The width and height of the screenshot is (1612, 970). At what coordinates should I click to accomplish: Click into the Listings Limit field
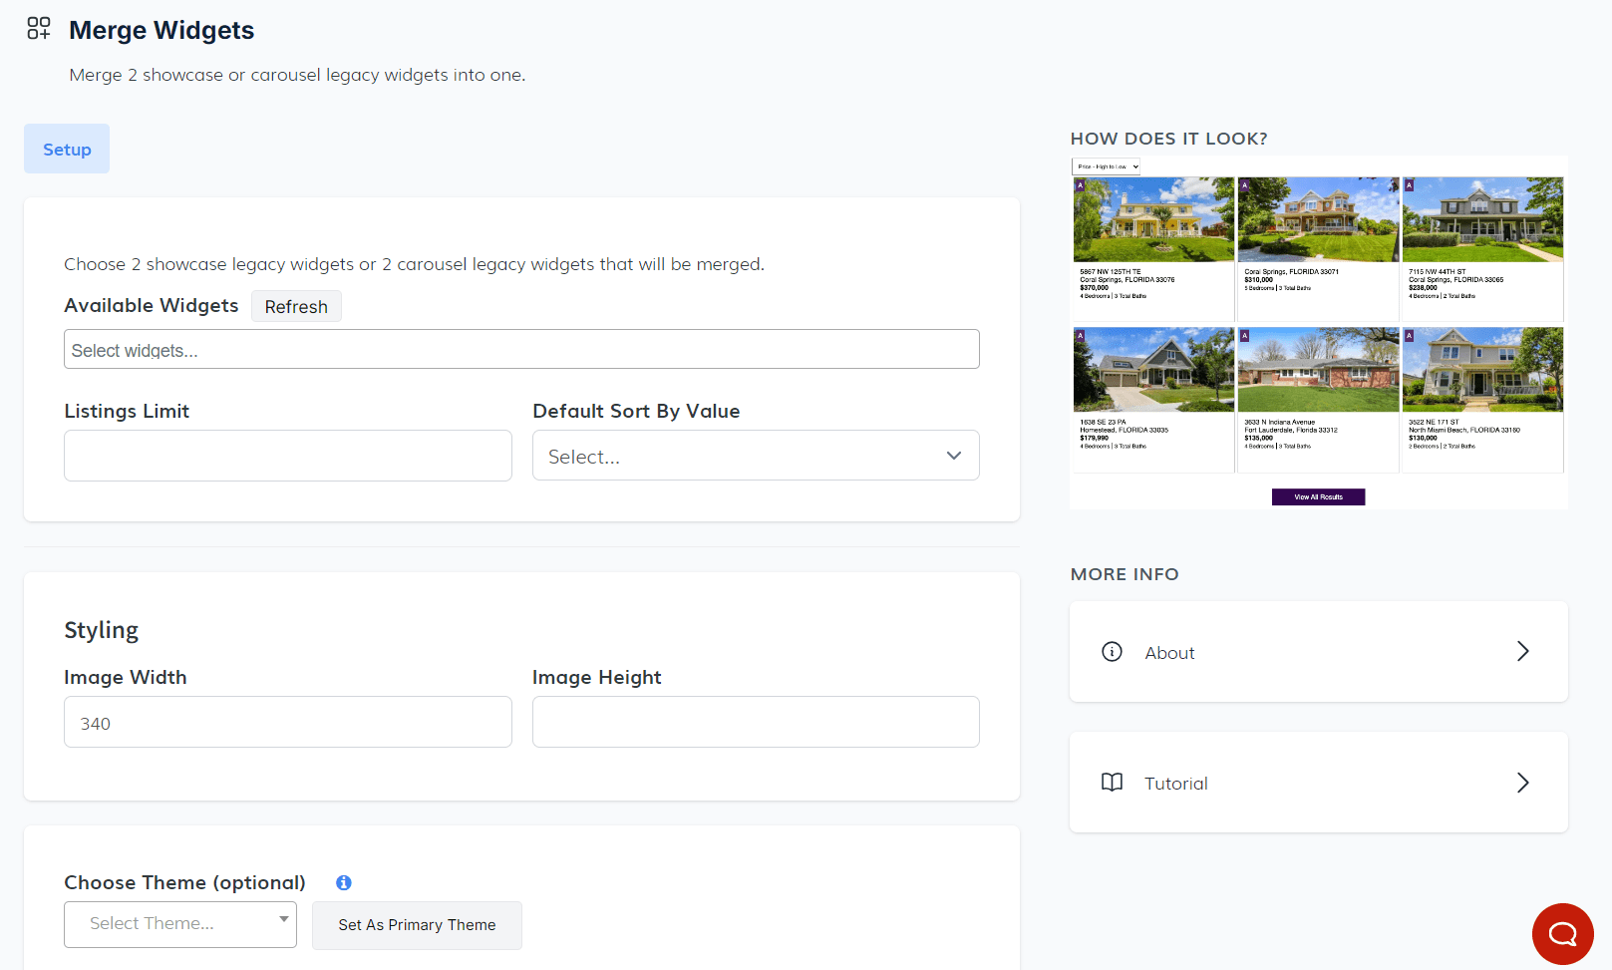288,456
